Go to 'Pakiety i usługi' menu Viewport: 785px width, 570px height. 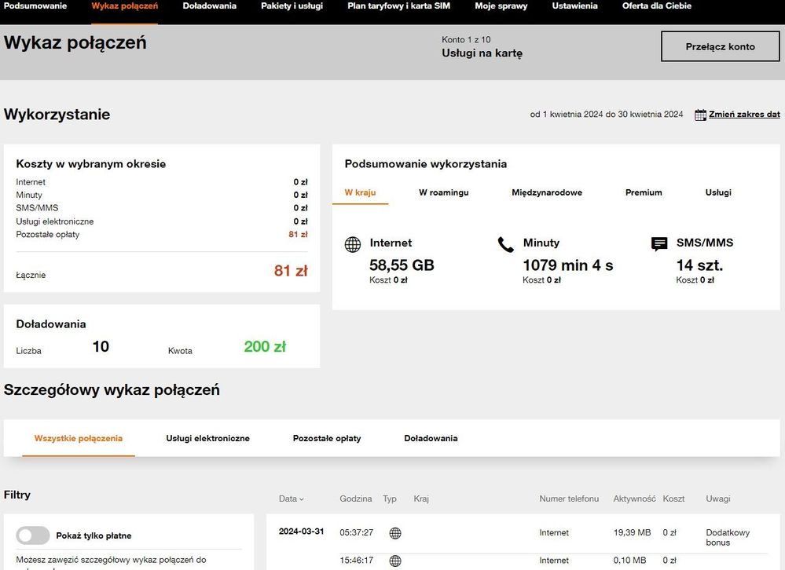(x=292, y=6)
